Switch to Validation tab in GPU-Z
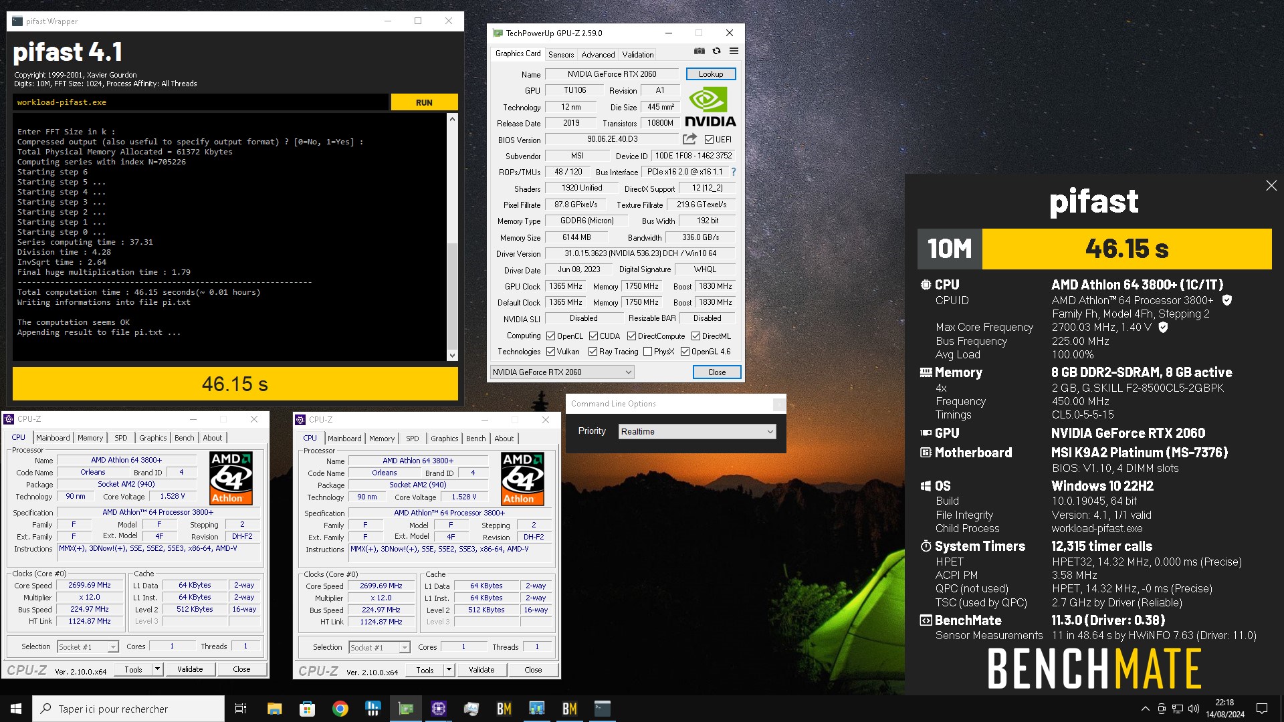Screen dimensions: 1284x722 [637, 54]
